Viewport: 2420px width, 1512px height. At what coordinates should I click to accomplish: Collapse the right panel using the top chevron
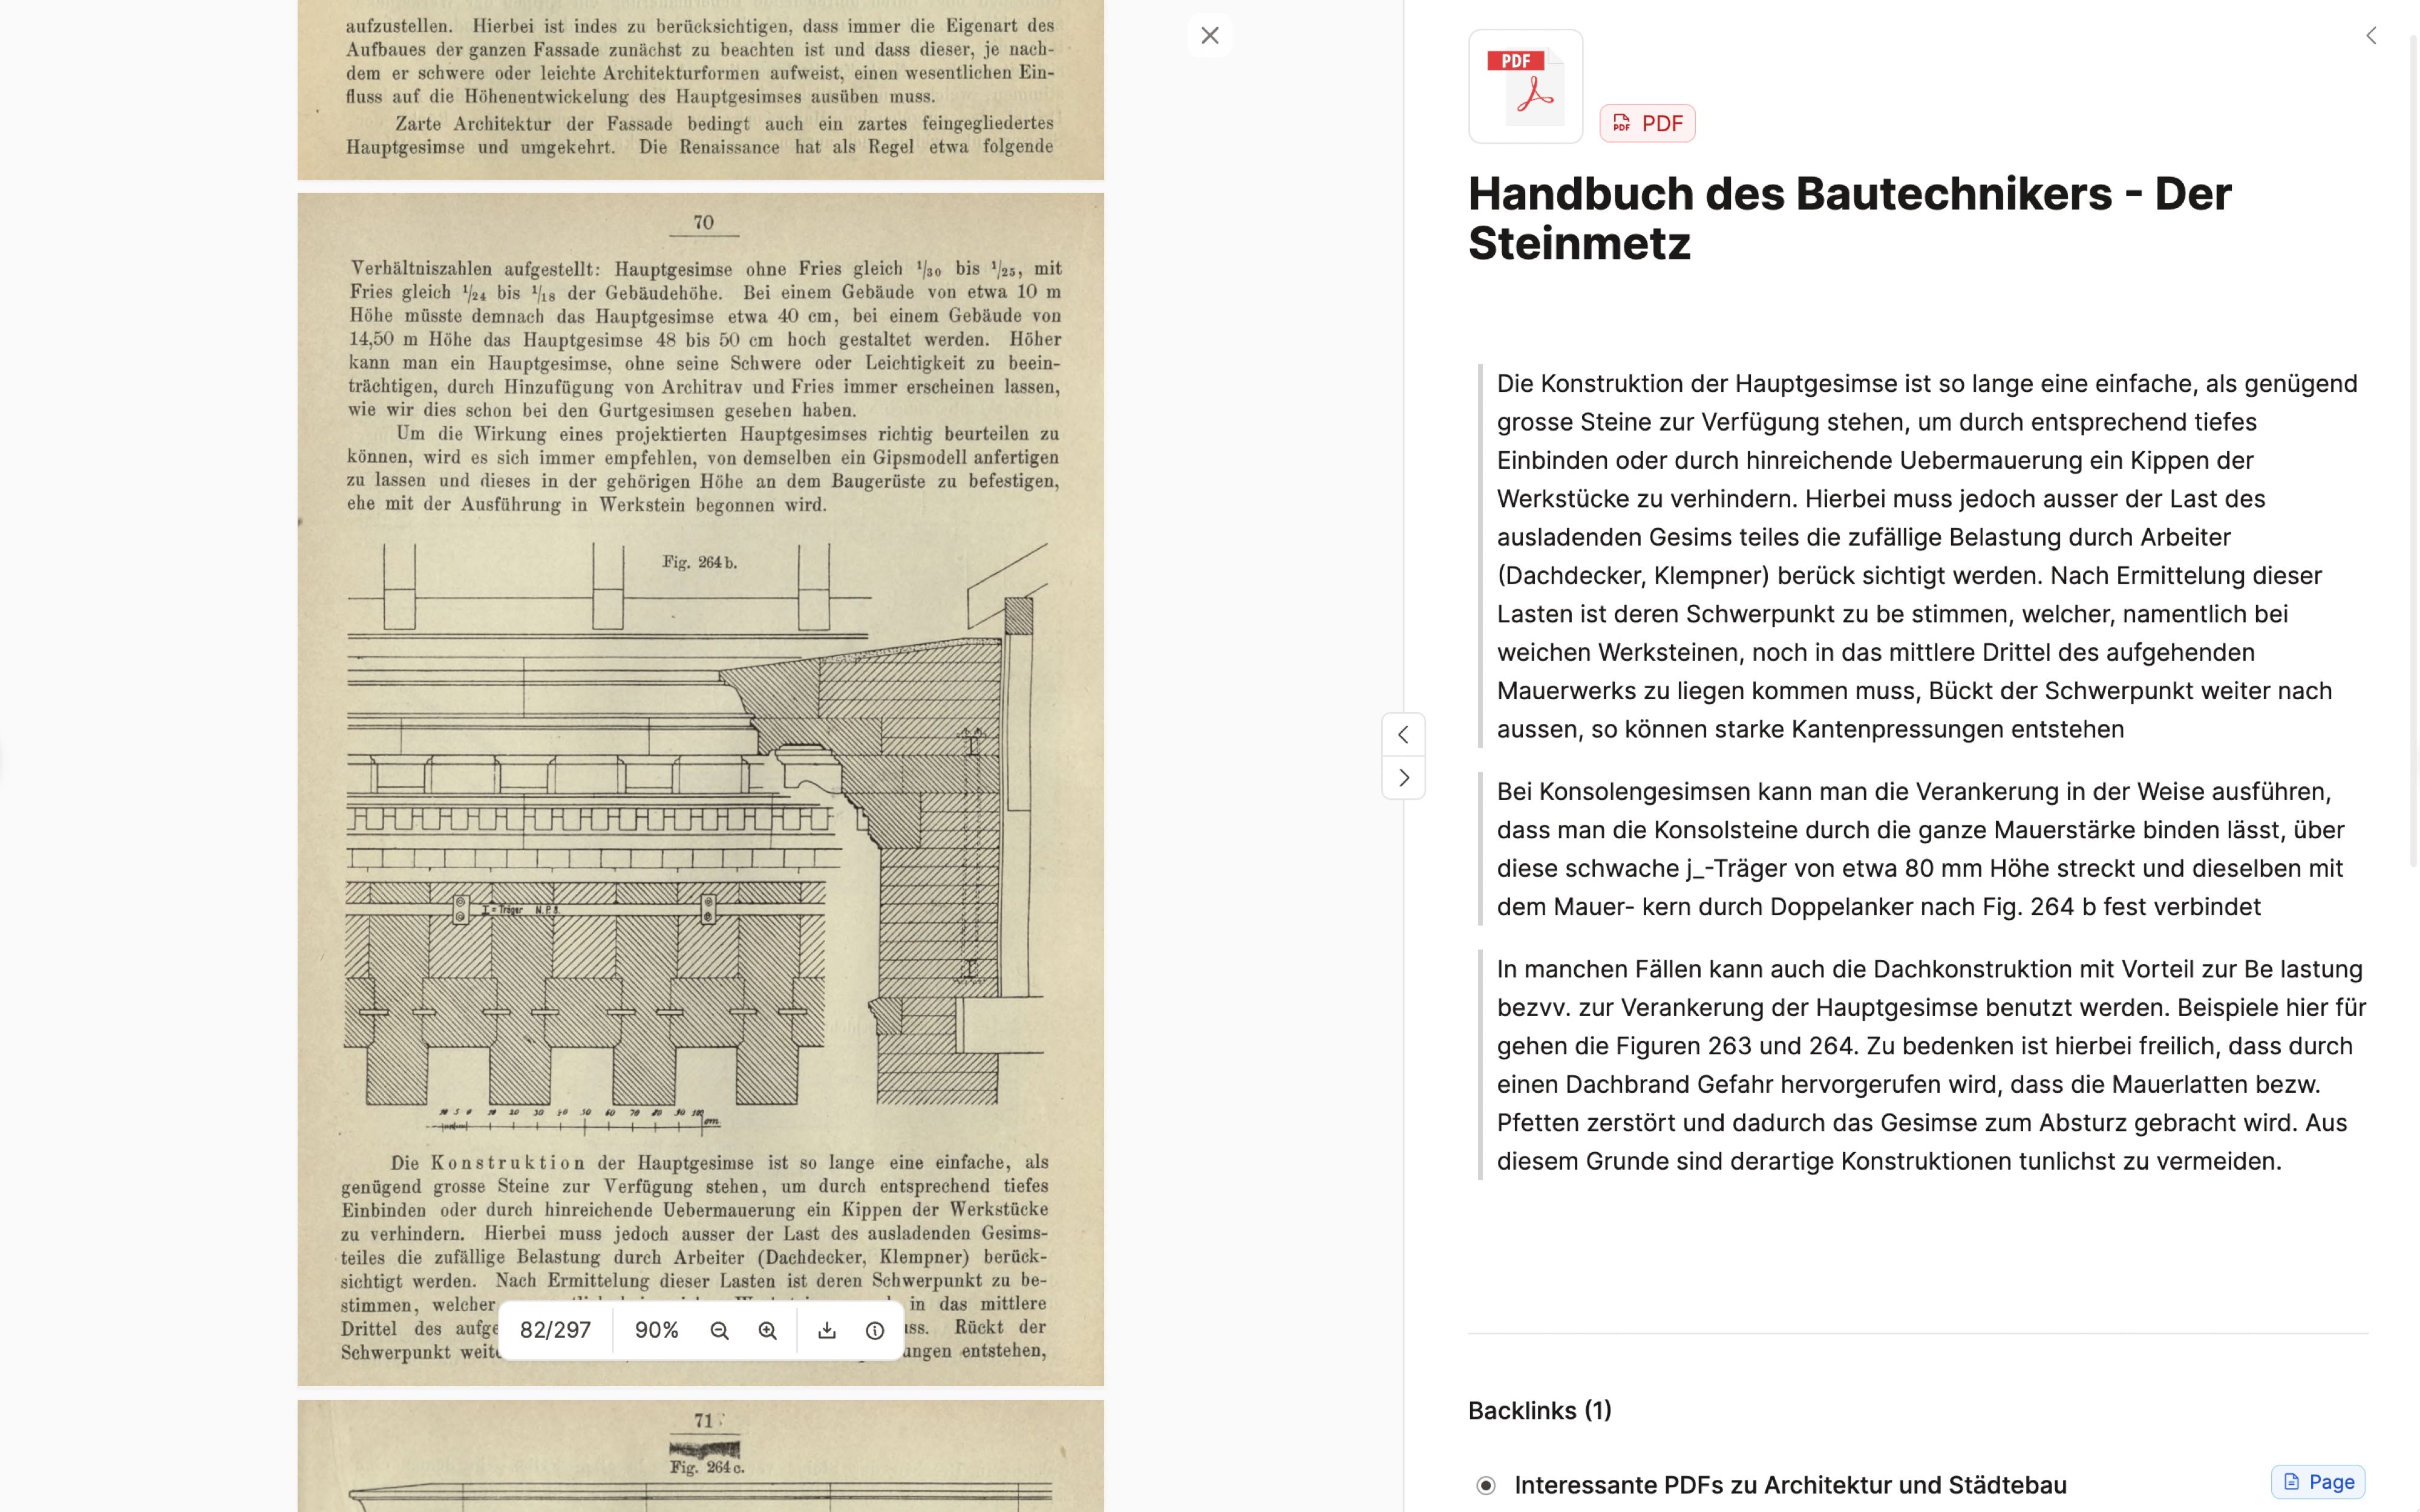[2370, 35]
